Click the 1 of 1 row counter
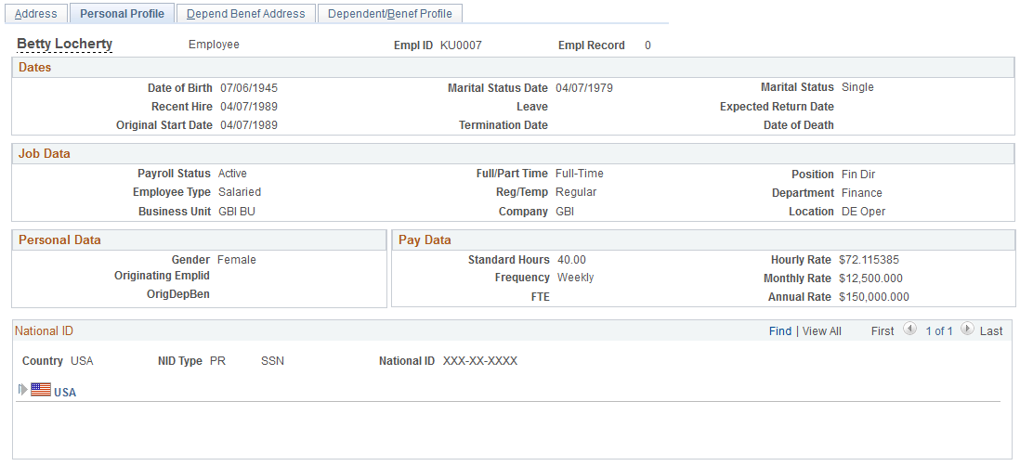1020x466 pixels. pos(938,330)
